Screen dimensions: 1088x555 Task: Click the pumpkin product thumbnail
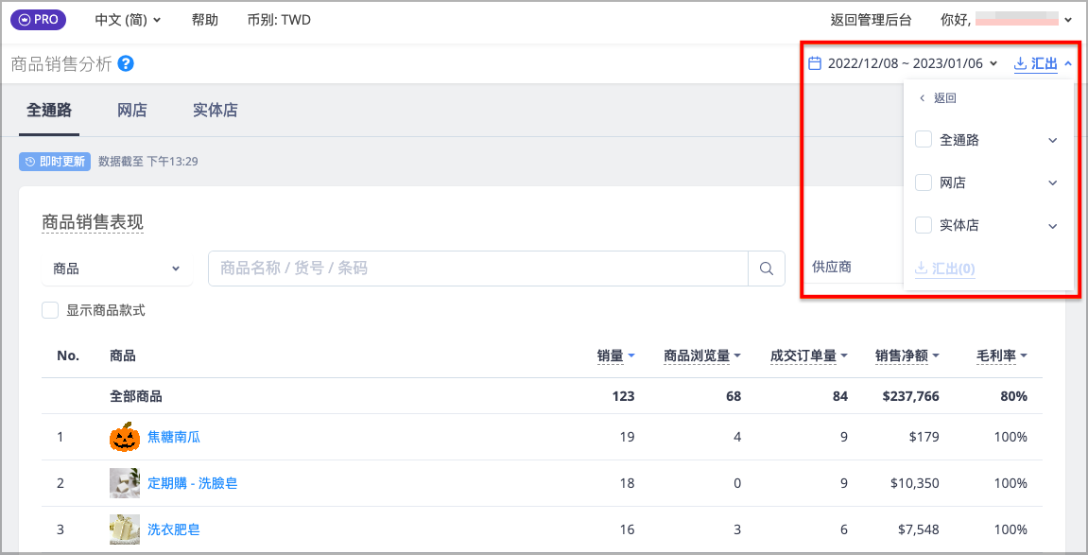124,437
